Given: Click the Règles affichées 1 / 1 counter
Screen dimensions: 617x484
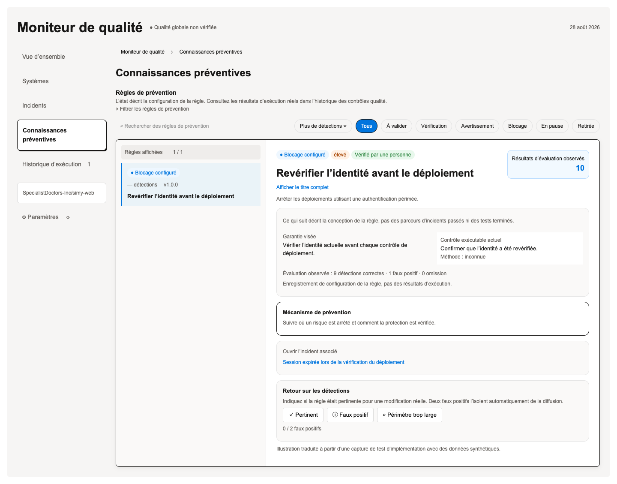Looking at the screenshot, I should pyautogui.click(x=191, y=152).
